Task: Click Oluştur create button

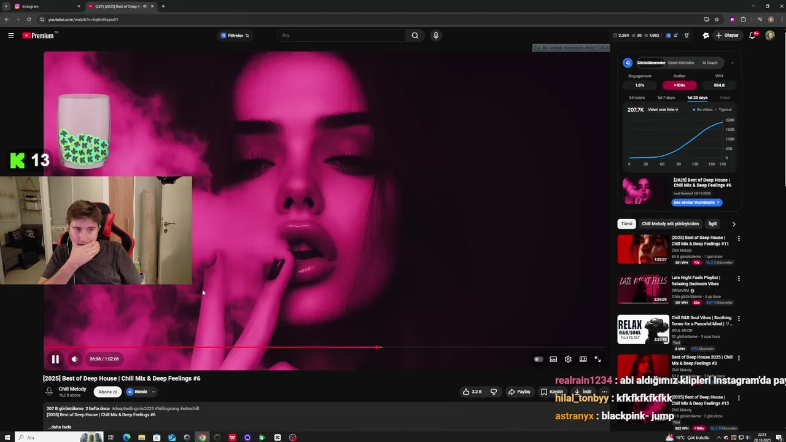Action: [x=728, y=36]
